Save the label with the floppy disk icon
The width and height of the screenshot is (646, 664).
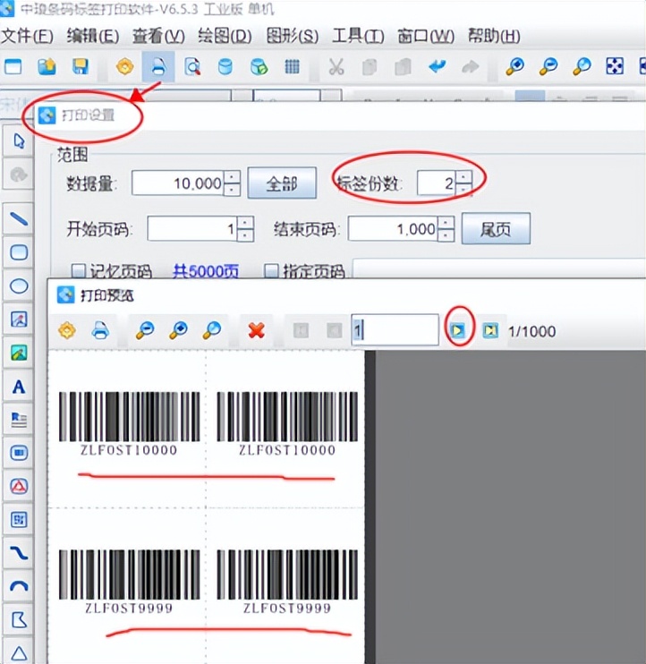81,66
